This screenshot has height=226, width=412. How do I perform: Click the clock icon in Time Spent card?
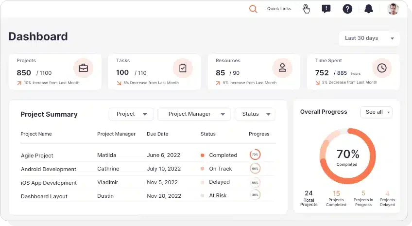tap(382, 68)
